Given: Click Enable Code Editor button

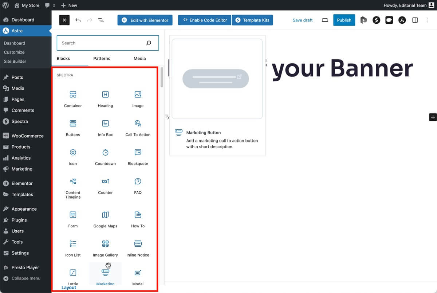Looking at the screenshot, I should pyautogui.click(x=205, y=20).
